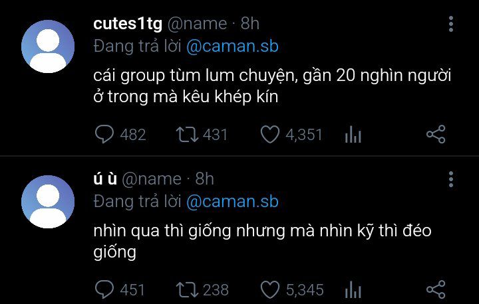Screen dimensions: 479x304
Task: View analytics for cutes1tg's tweet
Action: point(353,135)
